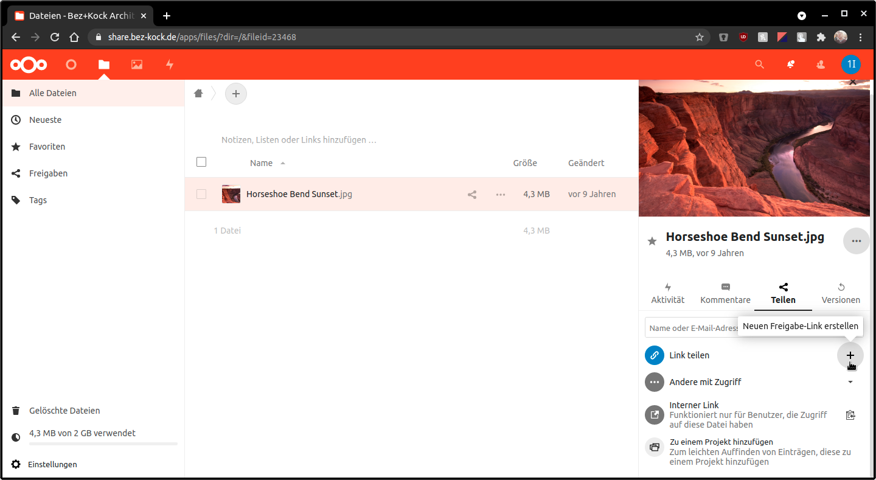Open the notifications bell icon
This screenshot has height=480, width=876.
[790, 64]
